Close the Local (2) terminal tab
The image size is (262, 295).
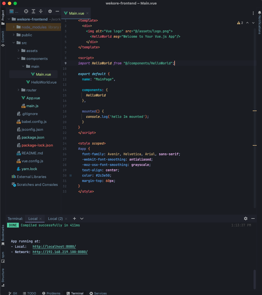[x=66, y=219]
